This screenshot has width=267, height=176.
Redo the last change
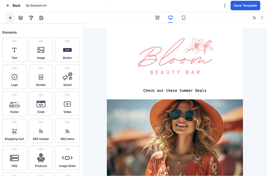[262, 18]
